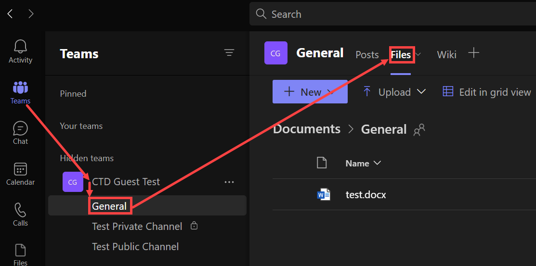The image size is (536, 266).
Task: Click the file type column header icon
Action: point(322,163)
